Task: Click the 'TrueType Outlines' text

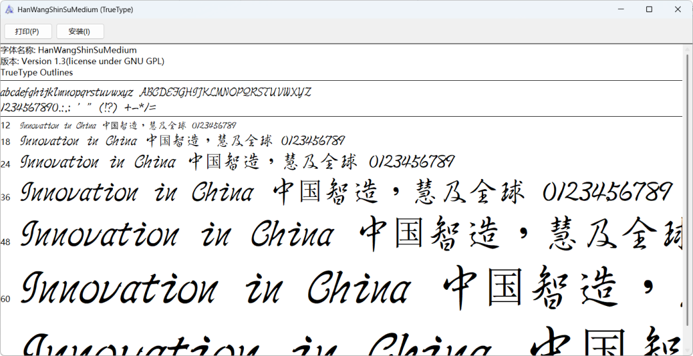Action: [x=37, y=72]
